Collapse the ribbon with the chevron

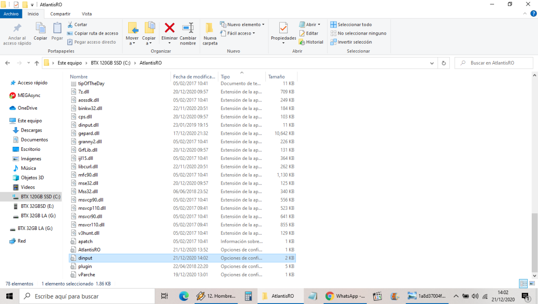tap(525, 14)
